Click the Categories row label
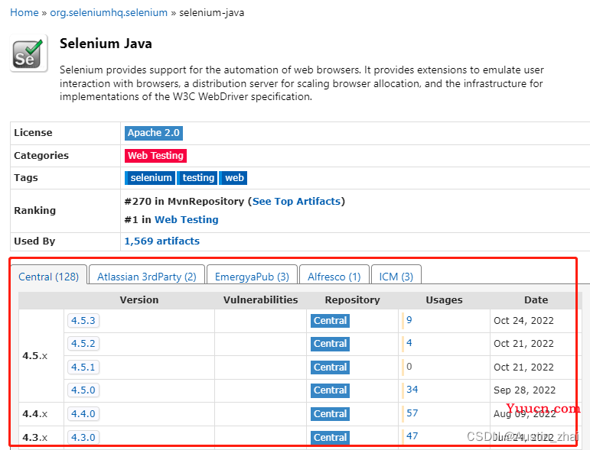This screenshot has height=450, width=590. (41, 156)
